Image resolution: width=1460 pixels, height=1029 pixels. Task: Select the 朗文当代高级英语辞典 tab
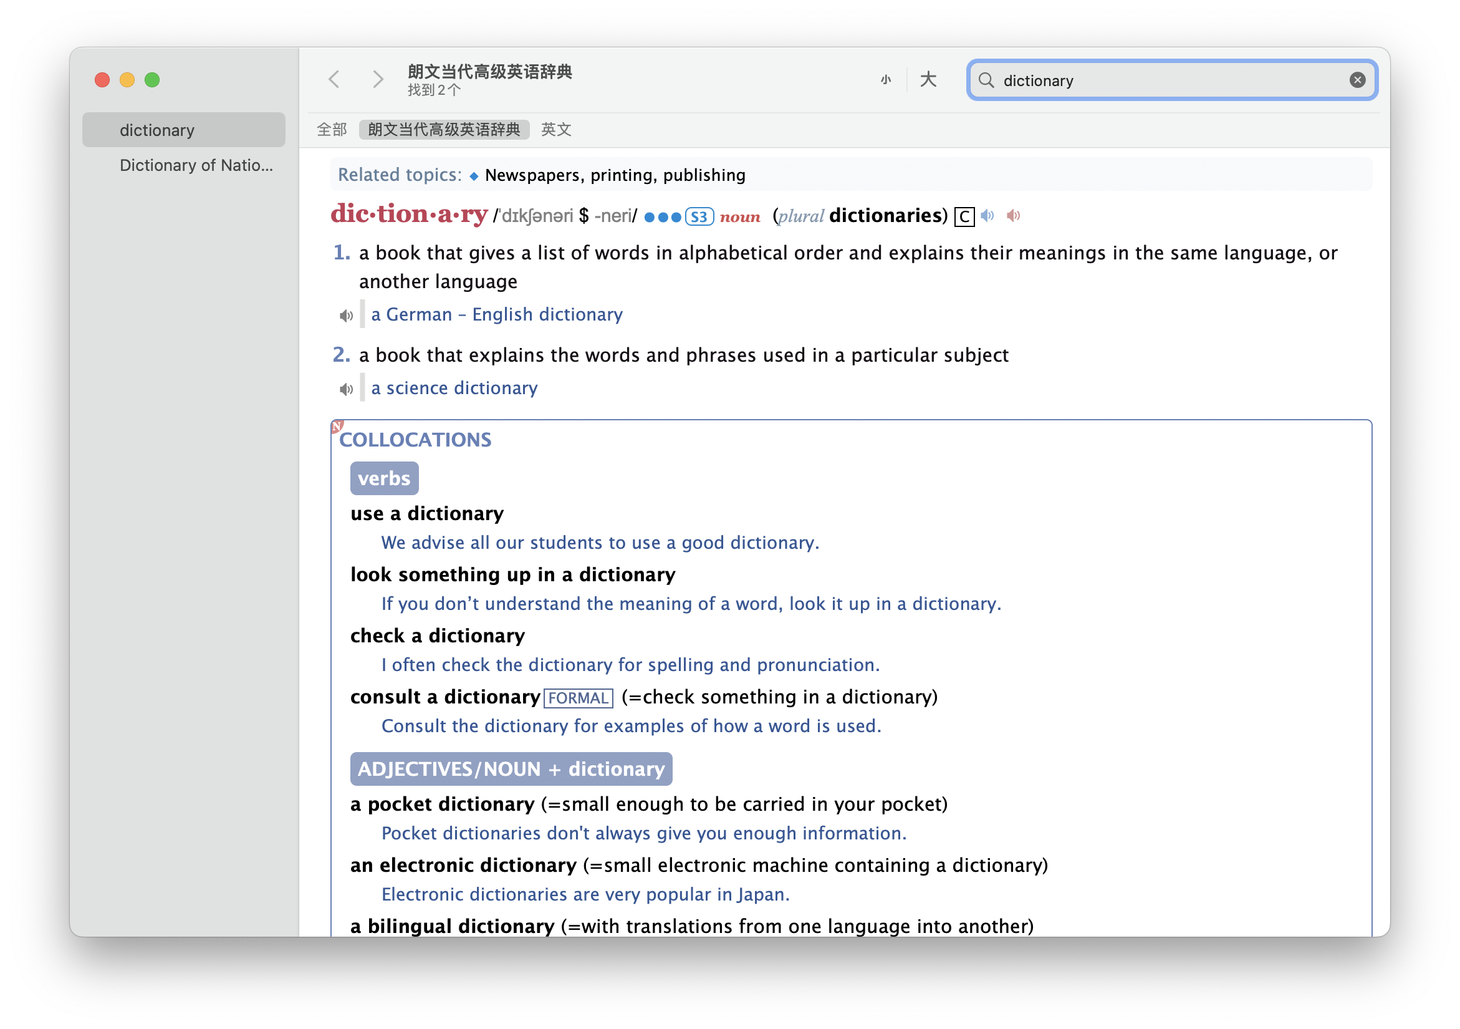point(444,130)
